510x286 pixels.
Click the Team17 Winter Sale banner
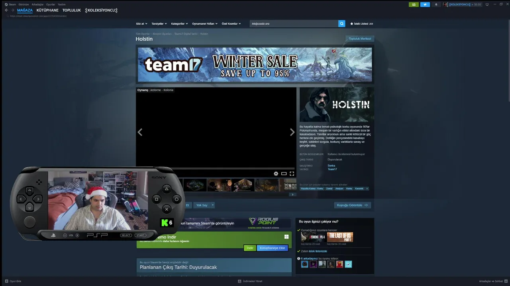pyautogui.click(x=255, y=64)
